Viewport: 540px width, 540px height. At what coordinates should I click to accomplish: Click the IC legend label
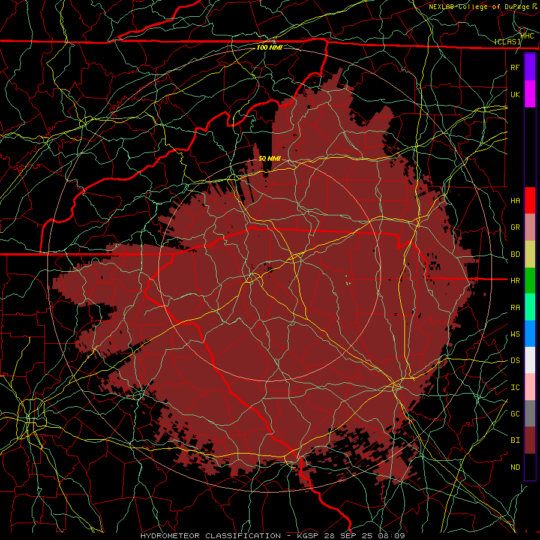click(x=515, y=387)
